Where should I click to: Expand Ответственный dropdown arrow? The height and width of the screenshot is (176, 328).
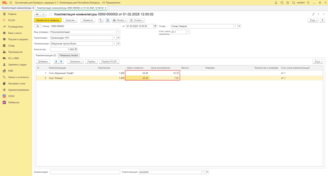pyautogui.click(x=203, y=172)
